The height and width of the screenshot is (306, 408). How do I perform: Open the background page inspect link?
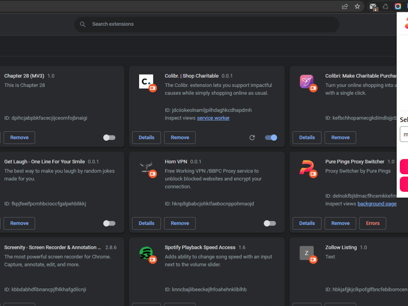point(377,204)
